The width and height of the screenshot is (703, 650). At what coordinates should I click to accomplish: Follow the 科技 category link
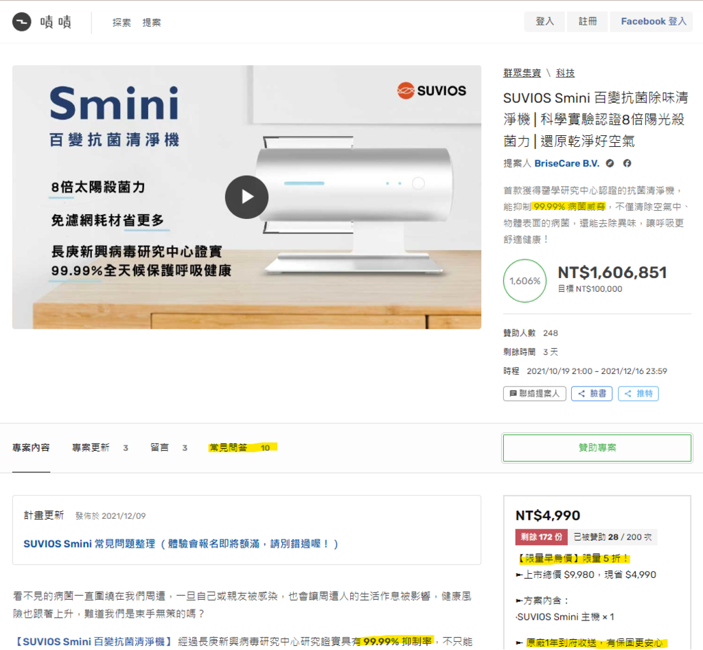tap(566, 73)
